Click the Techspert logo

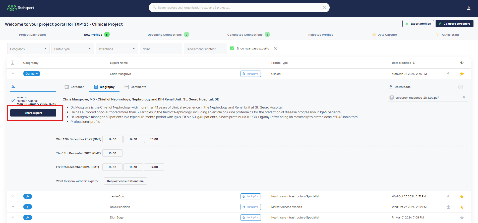coord(20,8)
